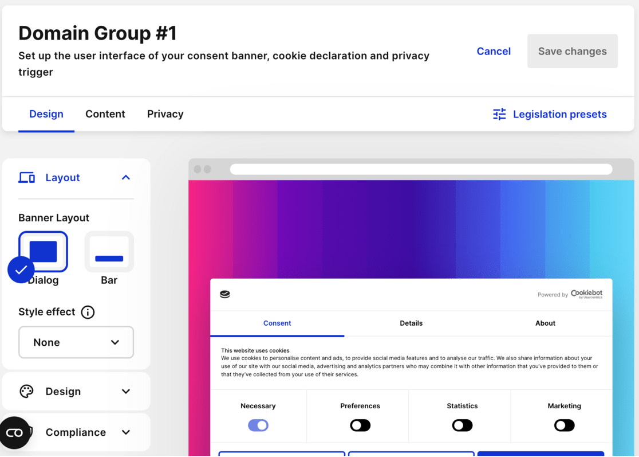Viewport: 639px width, 457px height.
Task: Click the Legislation presets sliders icon
Action: (x=499, y=114)
